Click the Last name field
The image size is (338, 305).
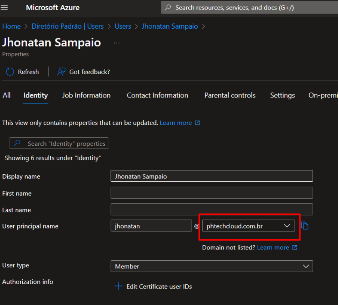(212, 209)
